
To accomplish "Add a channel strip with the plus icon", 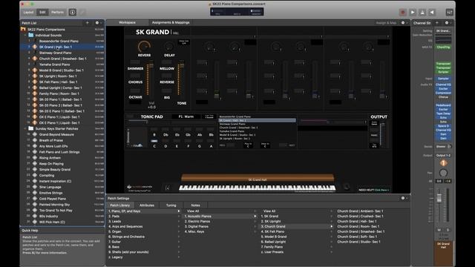I will [x=437, y=23].
